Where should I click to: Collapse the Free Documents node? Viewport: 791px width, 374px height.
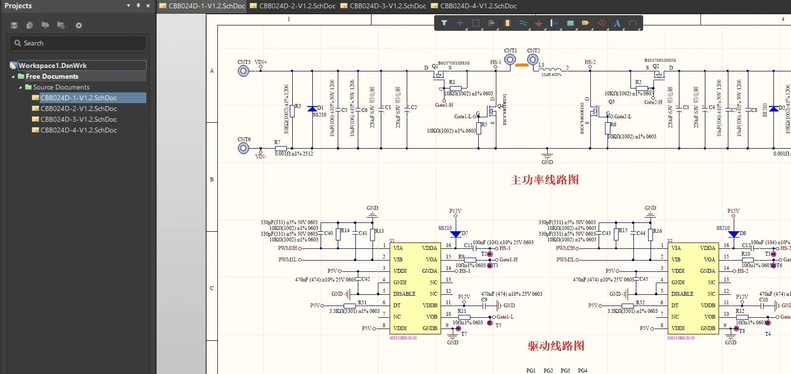click(x=13, y=77)
